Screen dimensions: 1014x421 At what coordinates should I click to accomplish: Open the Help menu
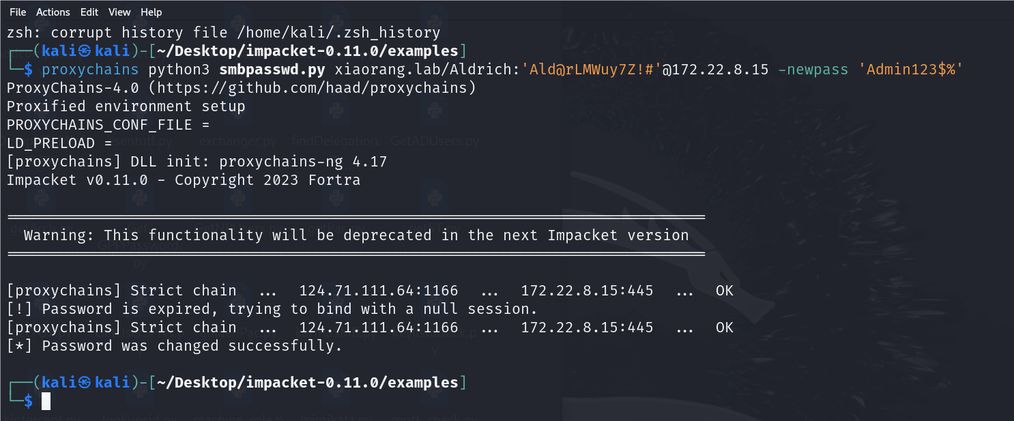pyautogui.click(x=151, y=12)
